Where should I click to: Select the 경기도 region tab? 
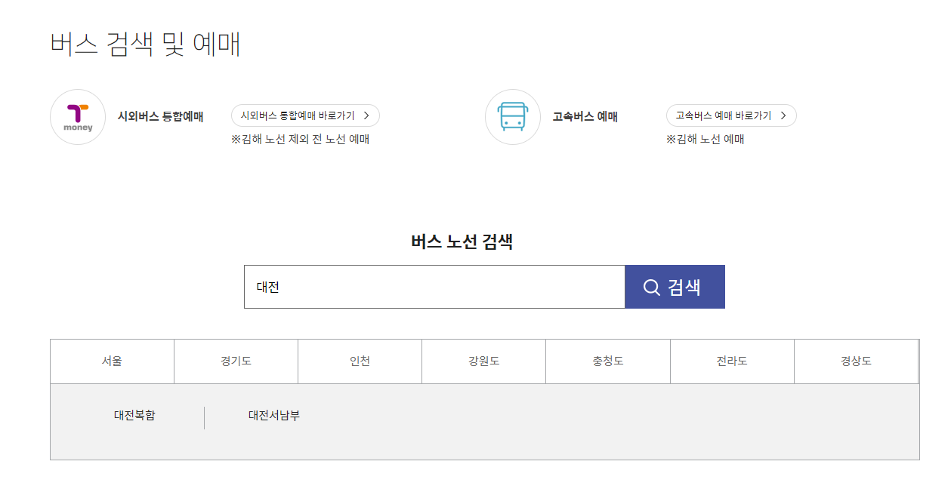point(236,361)
